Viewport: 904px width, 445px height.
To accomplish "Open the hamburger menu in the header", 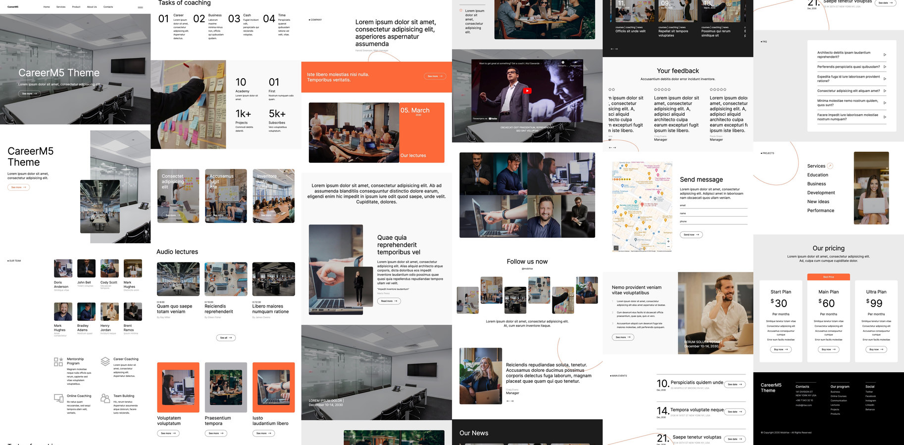I will (140, 7).
